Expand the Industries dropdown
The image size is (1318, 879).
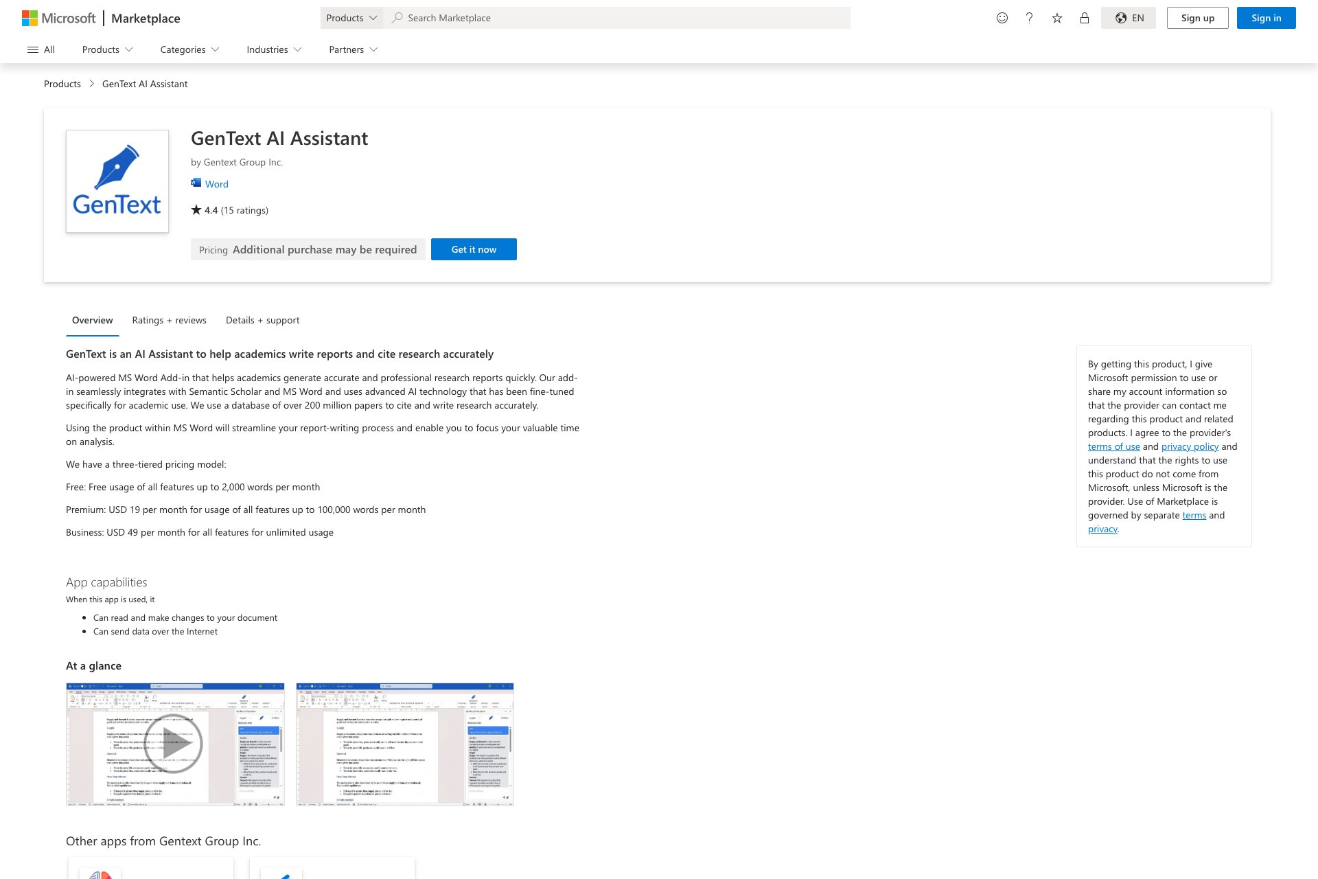pos(273,49)
